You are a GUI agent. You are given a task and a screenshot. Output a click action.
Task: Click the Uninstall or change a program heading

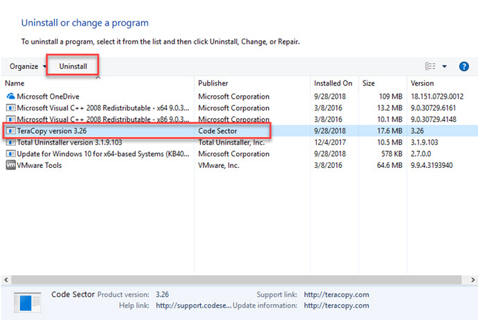pyautogui.click(x=85, y=23)
